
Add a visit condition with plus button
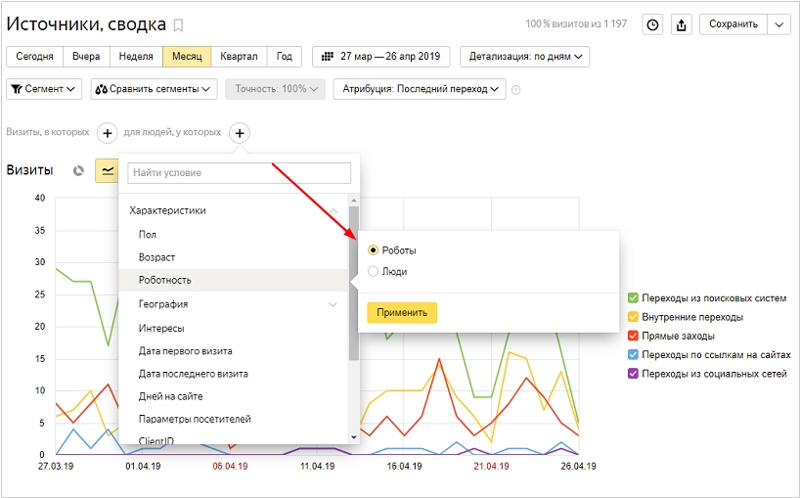(x=108, y=133)
